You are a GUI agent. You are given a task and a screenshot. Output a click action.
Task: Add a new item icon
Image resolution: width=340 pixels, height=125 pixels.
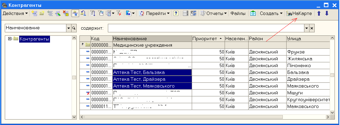34,13
